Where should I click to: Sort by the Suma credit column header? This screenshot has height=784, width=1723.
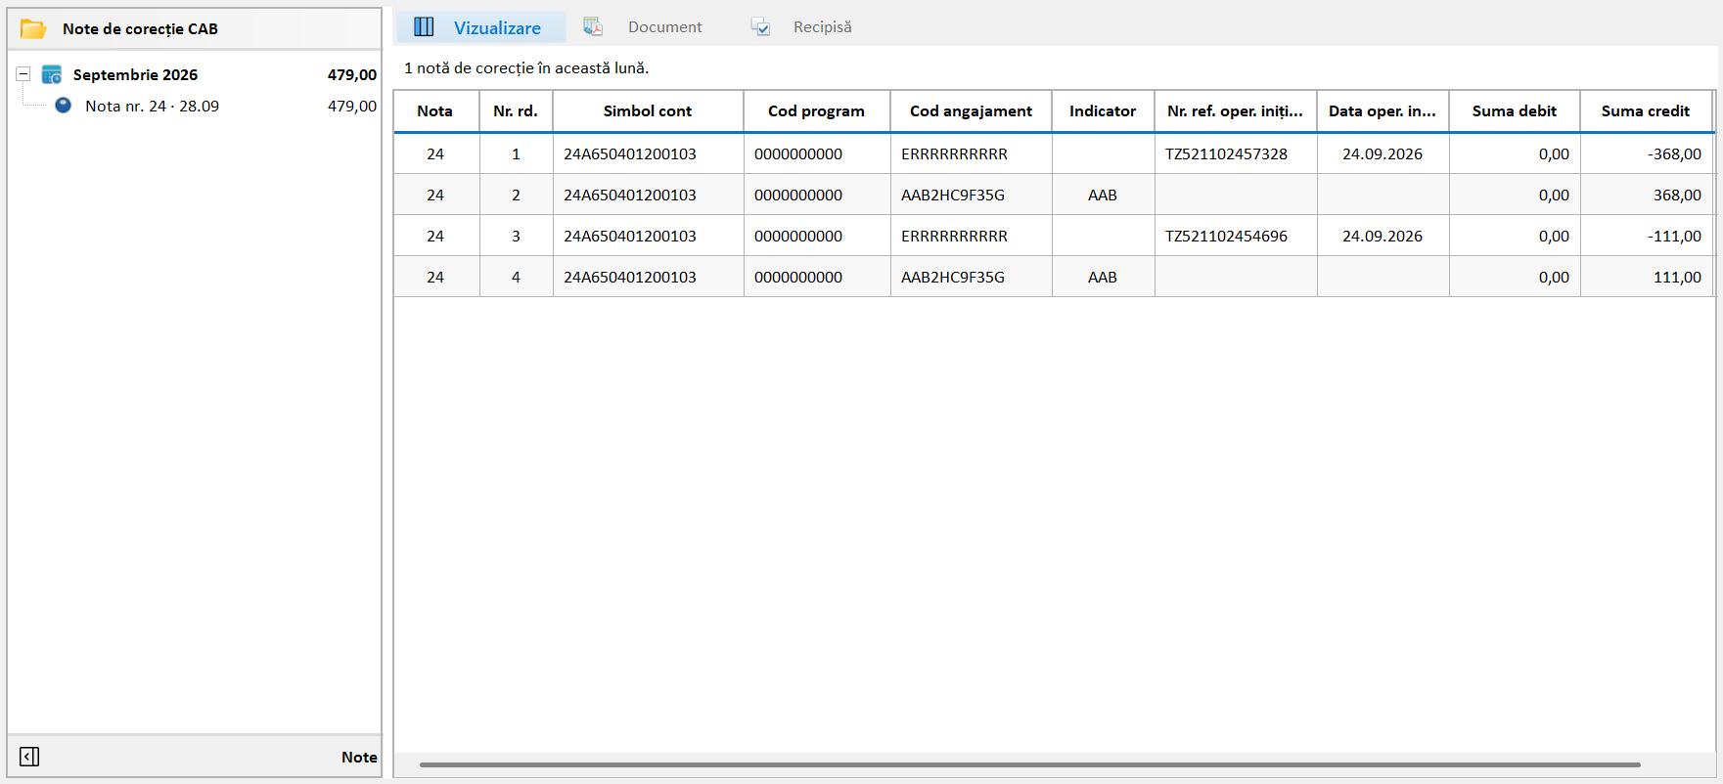point(1646,111)
